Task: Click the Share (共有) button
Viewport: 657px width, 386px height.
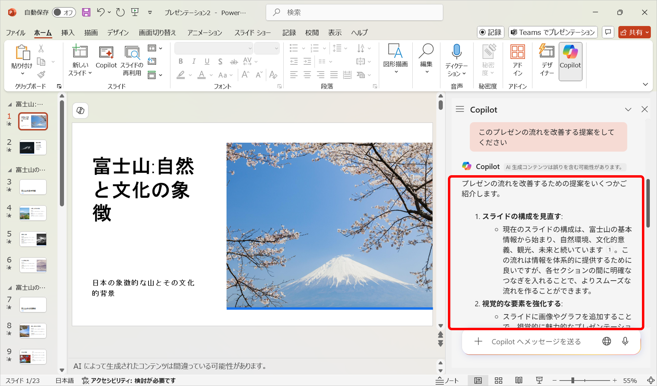Action: pyautogui.click(x=634, y=32)
